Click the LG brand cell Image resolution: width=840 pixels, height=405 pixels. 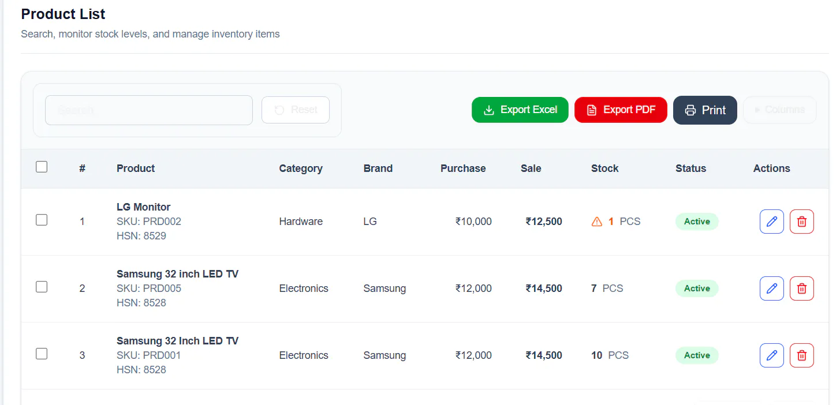click(x=370, y=222)
